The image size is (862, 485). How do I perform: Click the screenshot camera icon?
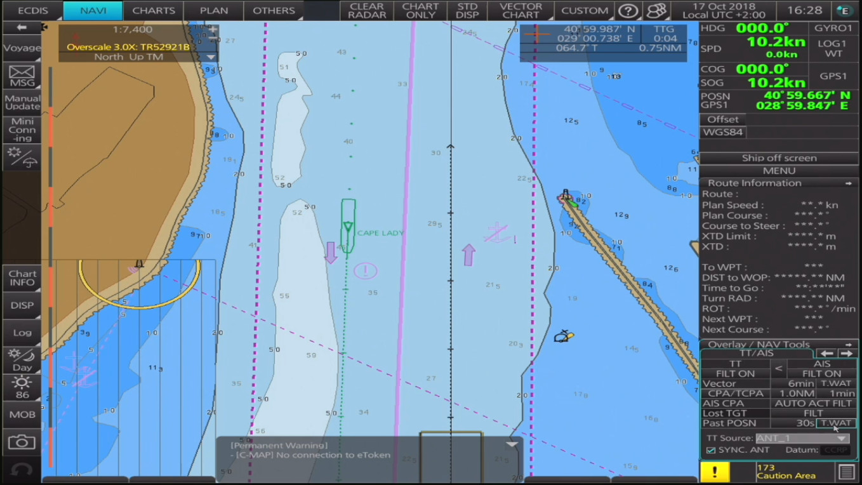tap(22, 442)
